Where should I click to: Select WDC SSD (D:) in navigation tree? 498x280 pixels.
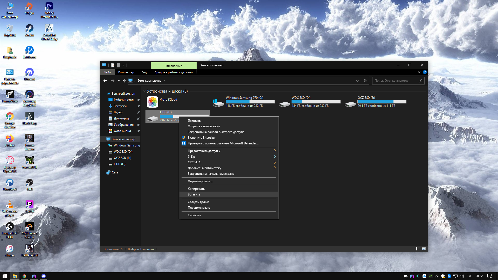click(123, 152)
